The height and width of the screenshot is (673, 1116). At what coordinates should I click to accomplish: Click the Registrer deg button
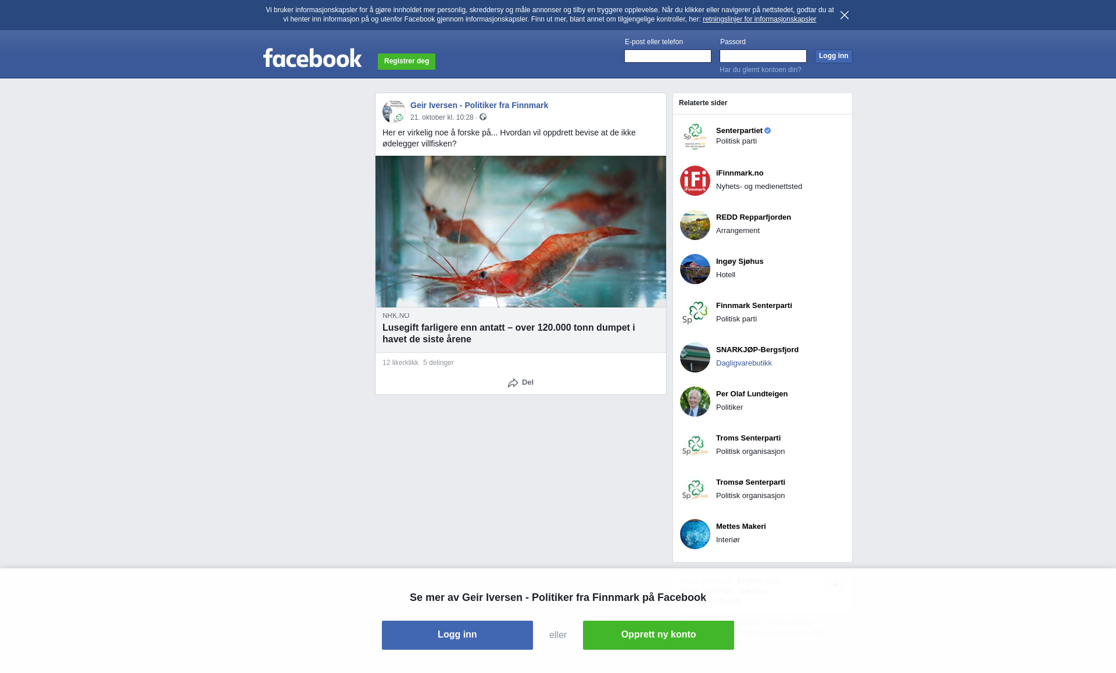406,61
